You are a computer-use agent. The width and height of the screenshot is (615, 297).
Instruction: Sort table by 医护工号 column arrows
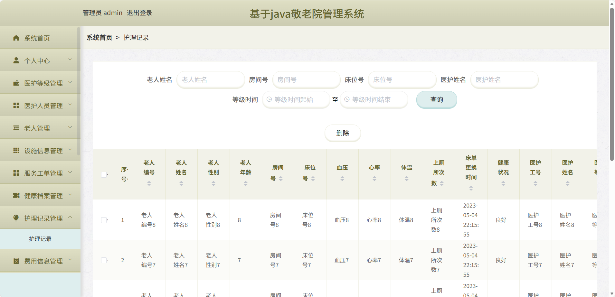coord(535,183)
